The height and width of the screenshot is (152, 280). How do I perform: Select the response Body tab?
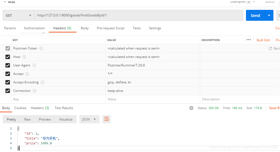pos(6,108)
